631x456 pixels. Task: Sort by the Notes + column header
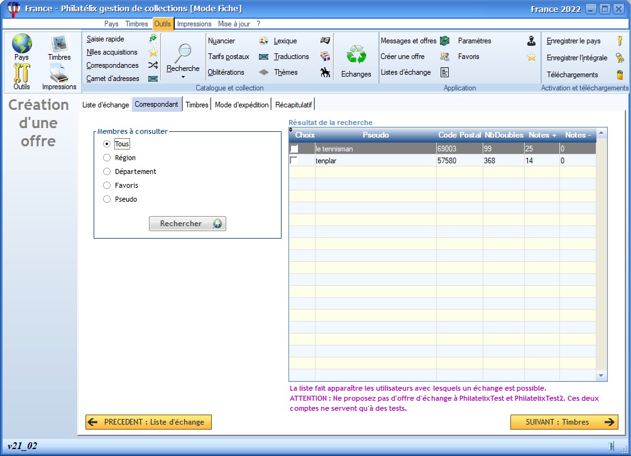click(x=542, y=135)
